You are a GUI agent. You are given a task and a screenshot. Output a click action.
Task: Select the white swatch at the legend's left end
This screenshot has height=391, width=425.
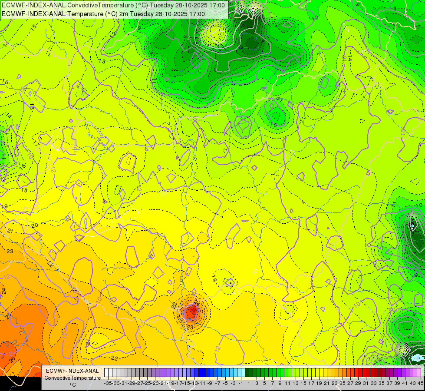coord(106,373)
